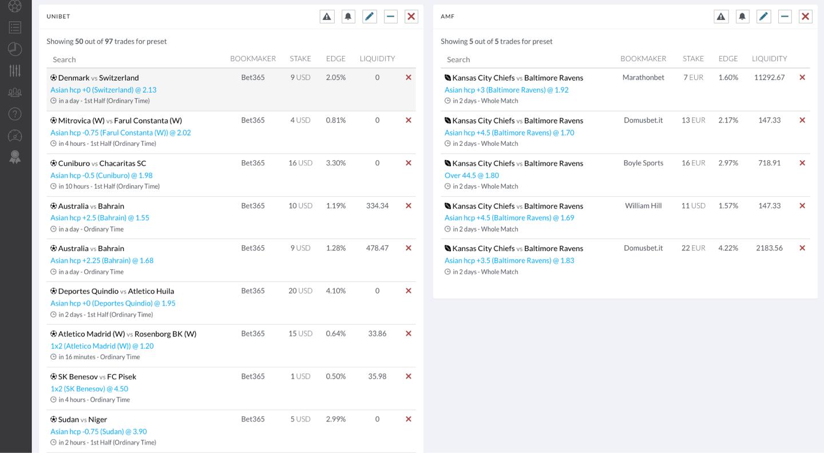Viewport: 824px width, 453px height.
Task: Click the help question mark sidebar icon
Action: [x=15, y=114]
